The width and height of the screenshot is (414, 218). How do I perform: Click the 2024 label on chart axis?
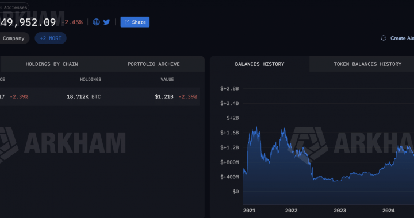point(388,211)
